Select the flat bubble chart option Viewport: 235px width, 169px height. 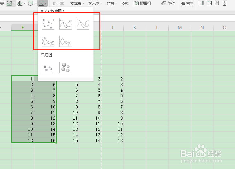(48, 68)
